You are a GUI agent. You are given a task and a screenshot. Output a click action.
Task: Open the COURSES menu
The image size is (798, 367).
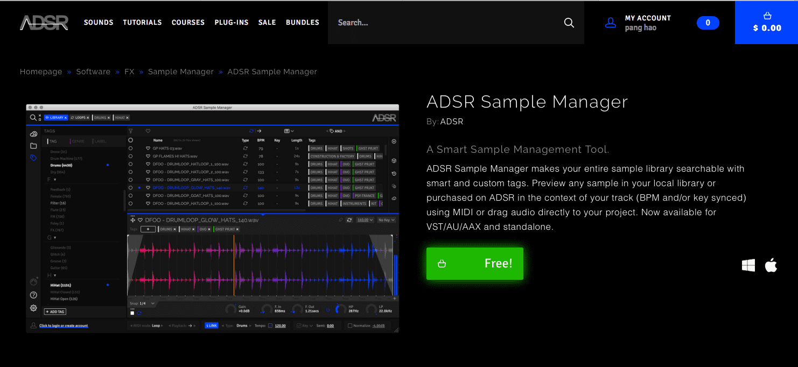pos(188,23)
